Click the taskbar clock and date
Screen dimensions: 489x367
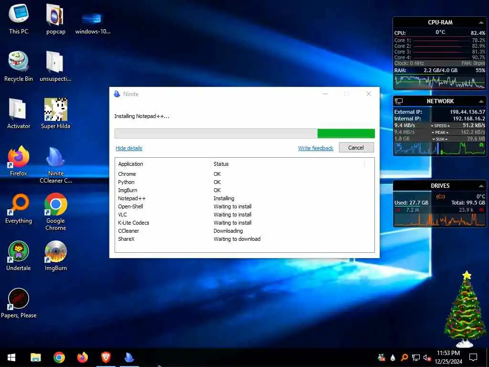point(448,357)
